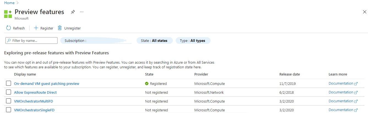Open Documentation link for VMOrchestratorMultiFD
The width and height of the screenshot is (368, 113).
[343, 101]
